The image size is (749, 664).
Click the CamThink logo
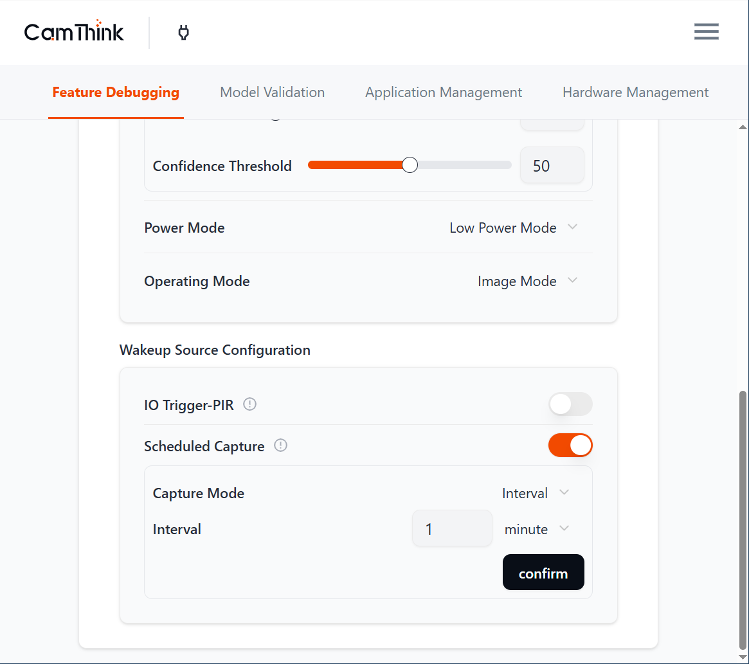pyautogui.click(x=74, y=32)
